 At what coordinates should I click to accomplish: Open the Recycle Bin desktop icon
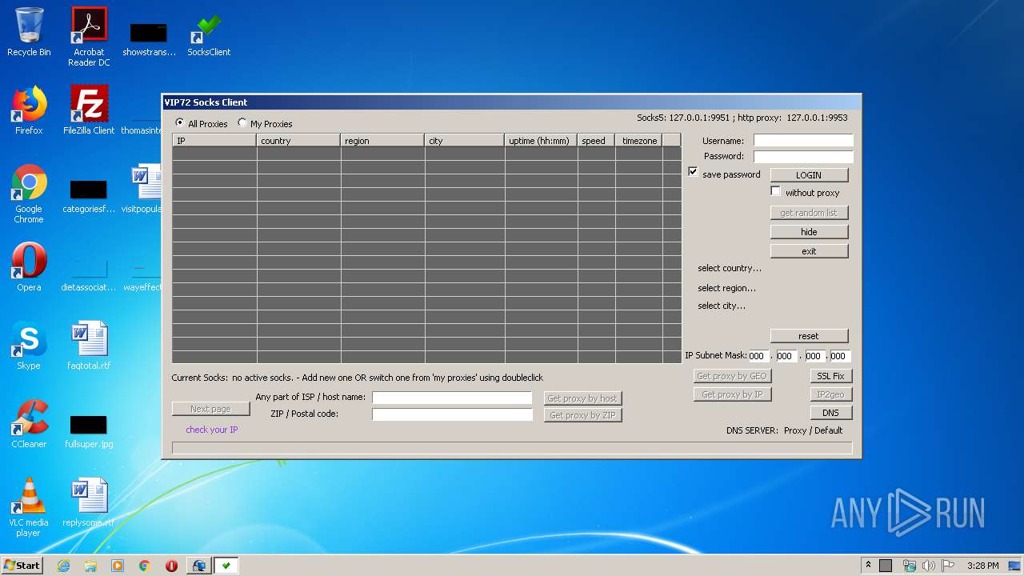29,32
